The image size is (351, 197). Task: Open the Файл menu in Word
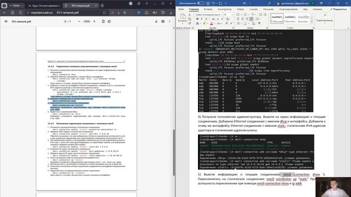(x=181, y=9)
